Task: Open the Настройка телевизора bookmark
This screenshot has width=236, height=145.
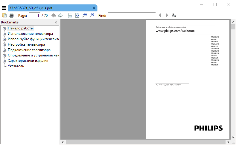Action: tap(26, 44)
